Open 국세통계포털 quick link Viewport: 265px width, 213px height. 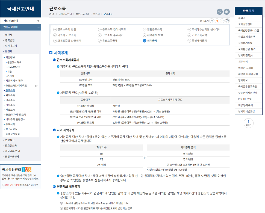pos(245,43)
